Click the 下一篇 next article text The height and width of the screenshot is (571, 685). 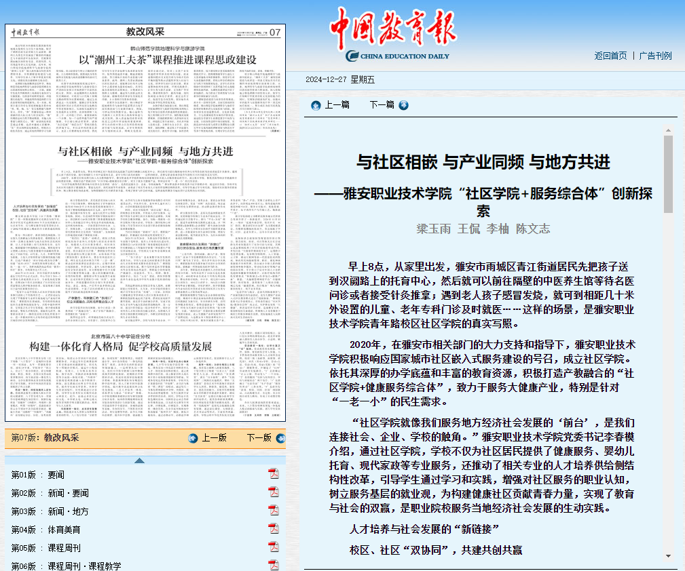[382, 105]
